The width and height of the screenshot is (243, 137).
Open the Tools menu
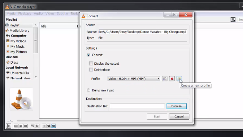click(74, 13)
